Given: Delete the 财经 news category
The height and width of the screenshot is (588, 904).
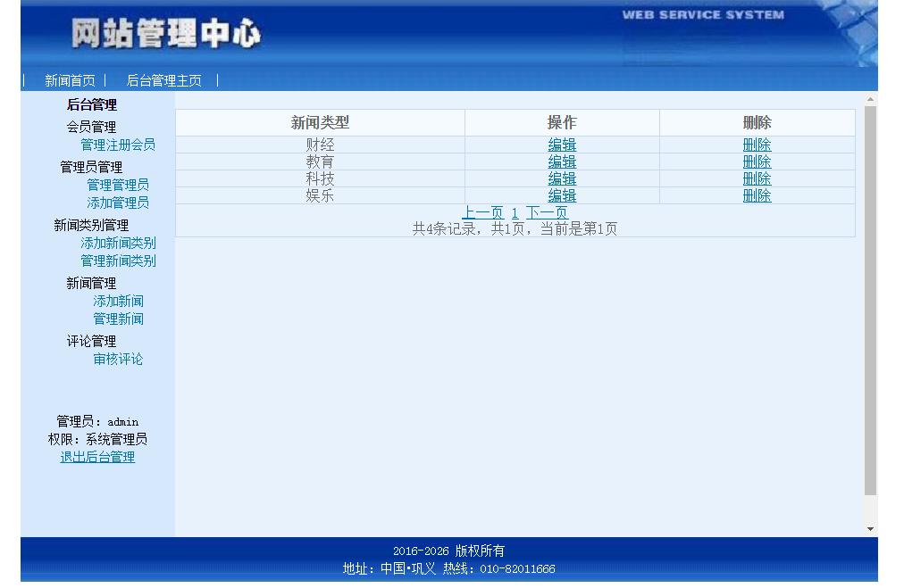Looking at the screenshot, I should click(756, 144).
